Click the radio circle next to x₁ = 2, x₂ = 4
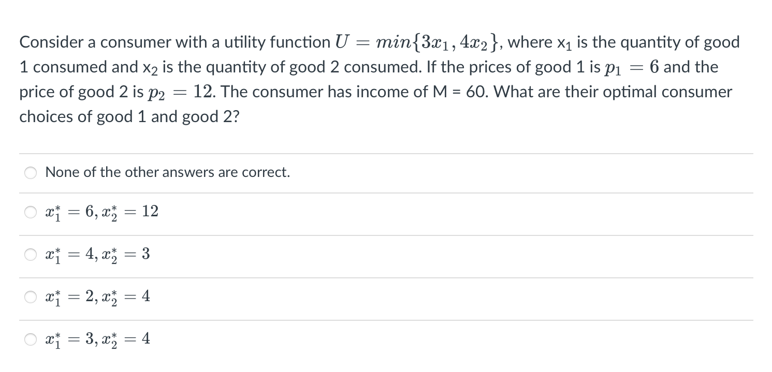 click(x=30, y=296)
